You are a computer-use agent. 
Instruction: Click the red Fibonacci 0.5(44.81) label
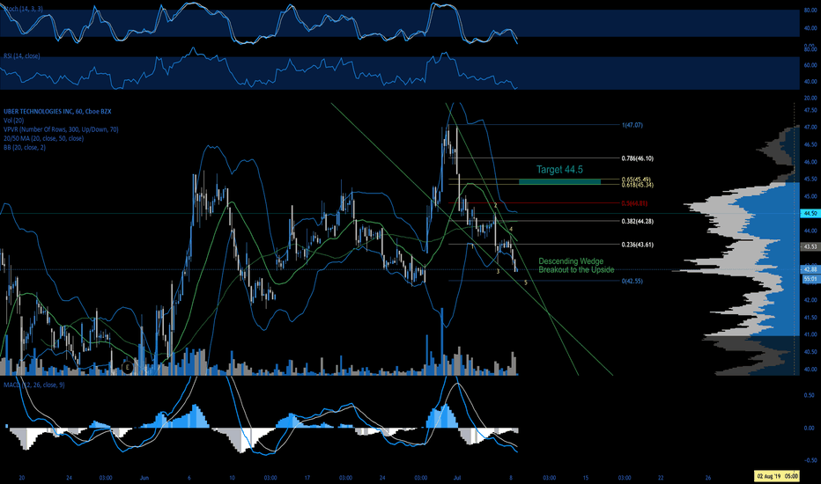pyautogui.click(x=634, y=203)
